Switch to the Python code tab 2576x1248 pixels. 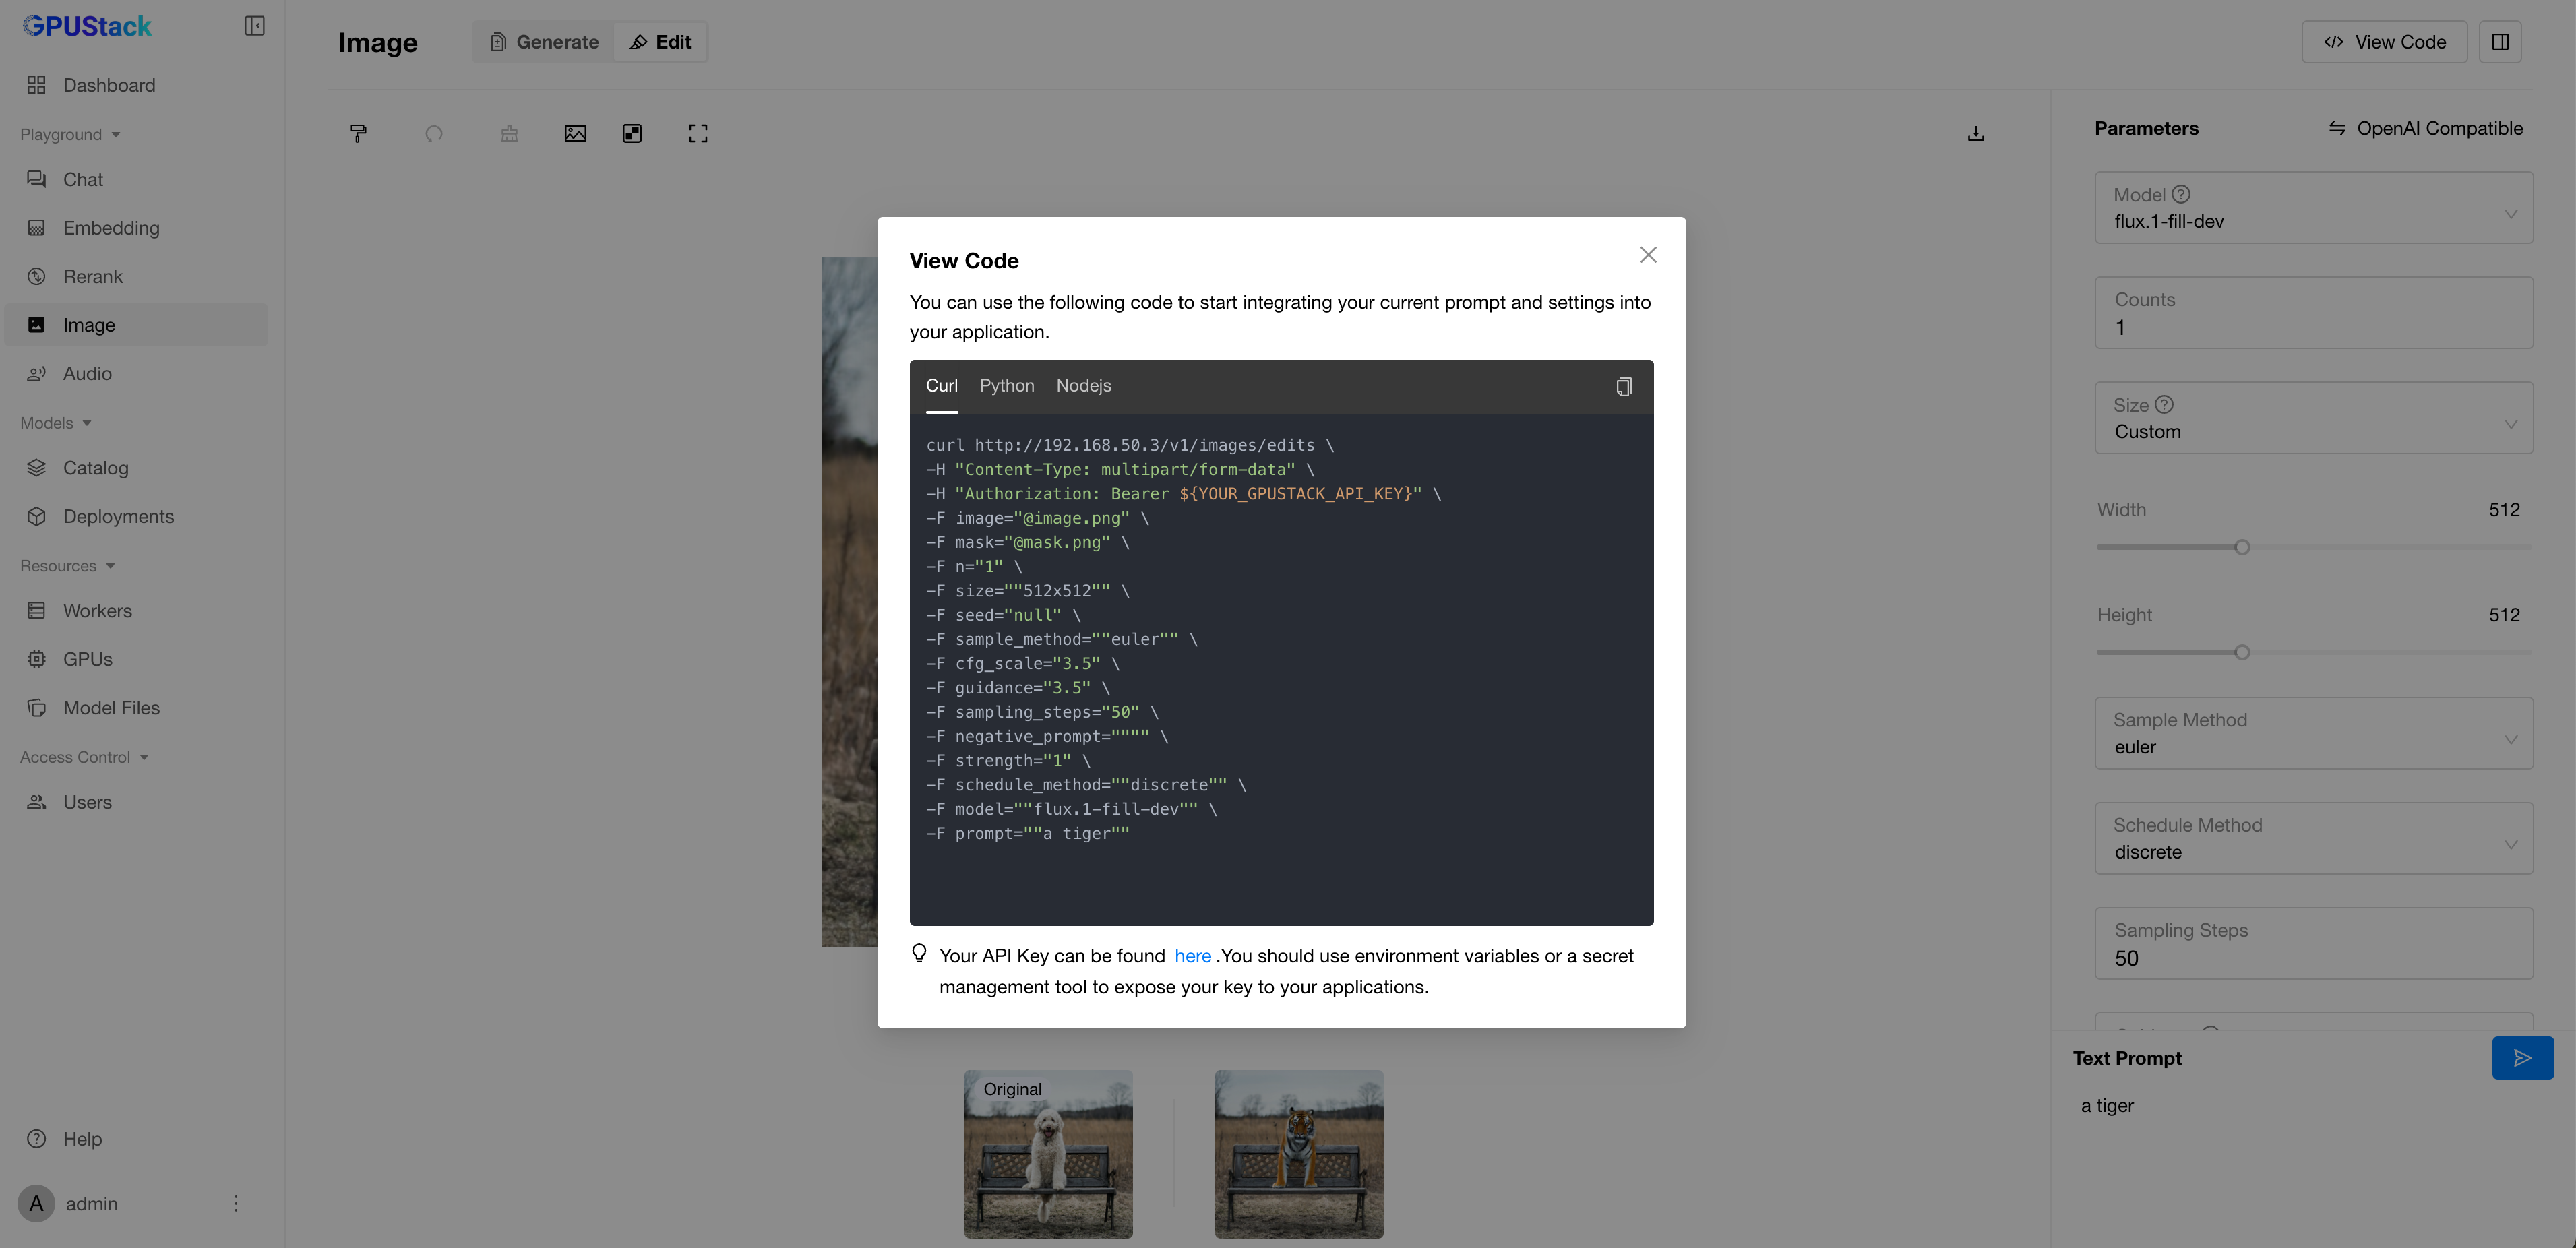coord(1006,386)
